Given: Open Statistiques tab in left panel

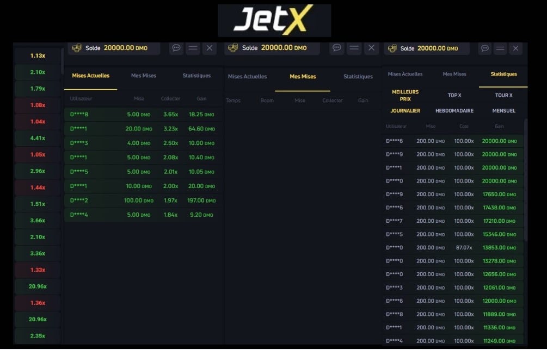Looking at the screenshot, I should click(x=196, y=76).
